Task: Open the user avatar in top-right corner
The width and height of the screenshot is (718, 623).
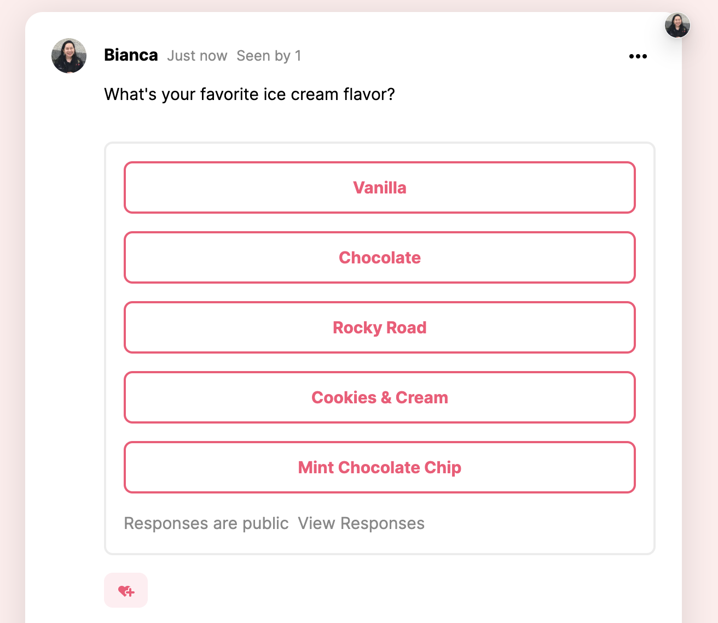Action: [678, 25]
